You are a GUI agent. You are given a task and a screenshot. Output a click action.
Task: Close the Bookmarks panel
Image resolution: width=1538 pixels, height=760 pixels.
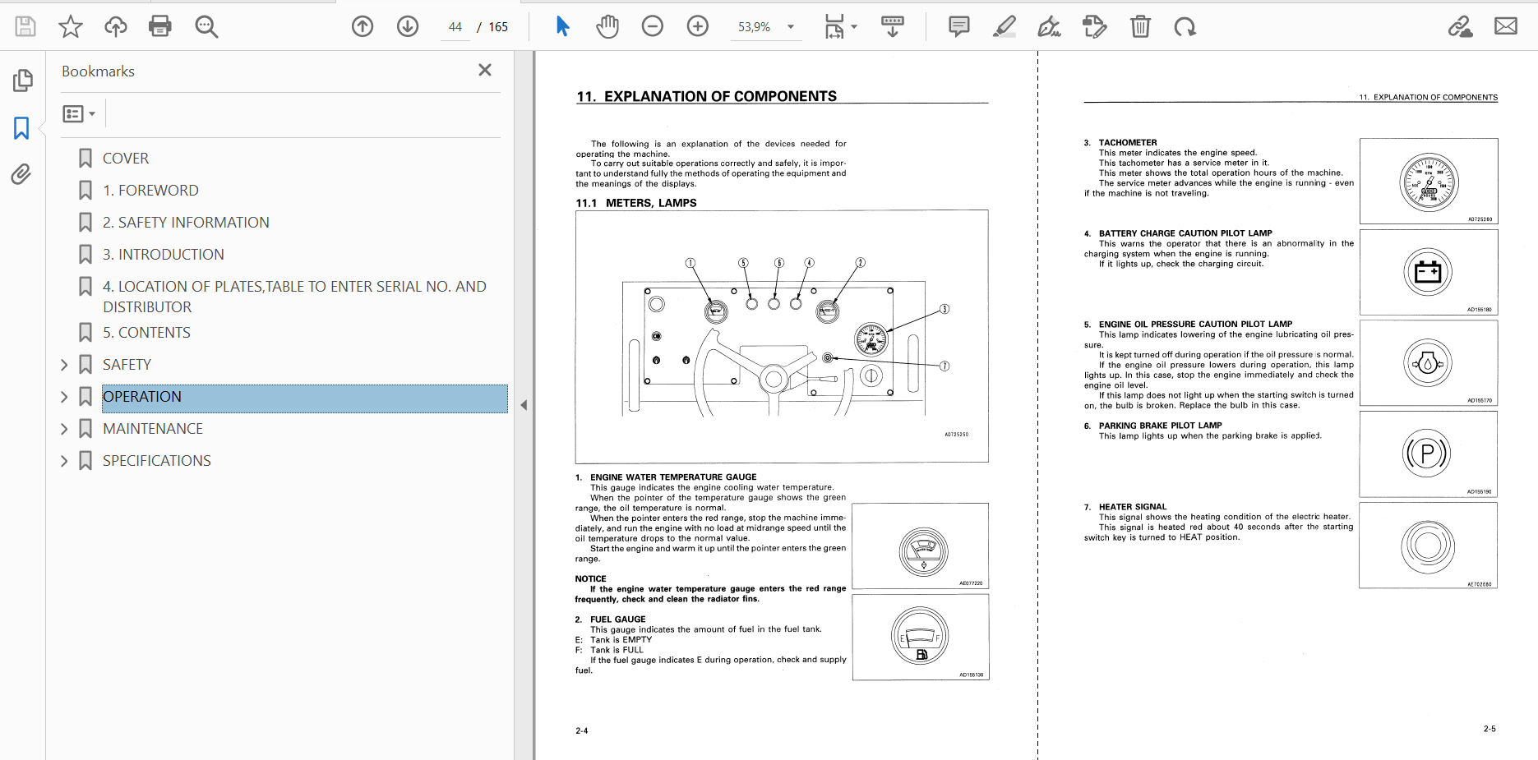tap(485, 71)
